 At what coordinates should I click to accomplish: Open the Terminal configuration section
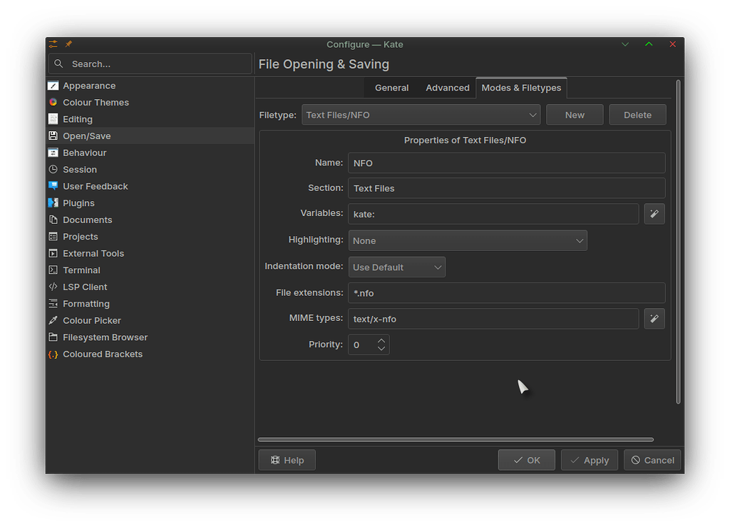point(81,270)
